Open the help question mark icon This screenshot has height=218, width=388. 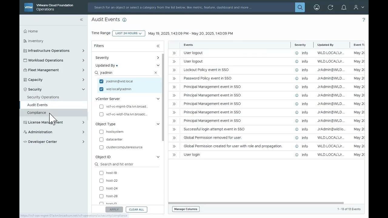363,20
